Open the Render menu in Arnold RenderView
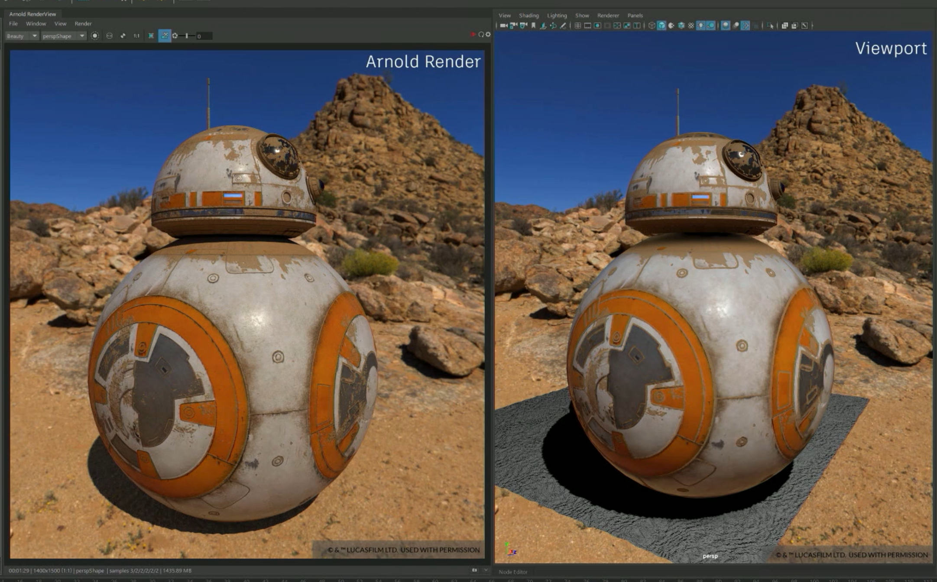The height and width of the screenshot is (582, 937). pyautogui.click(x=83, y=24)
